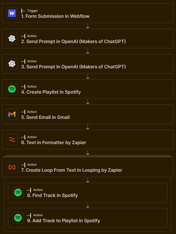
Task: Open the options menu on Find Track in Spotify
Action: click(x=29, y=190)
